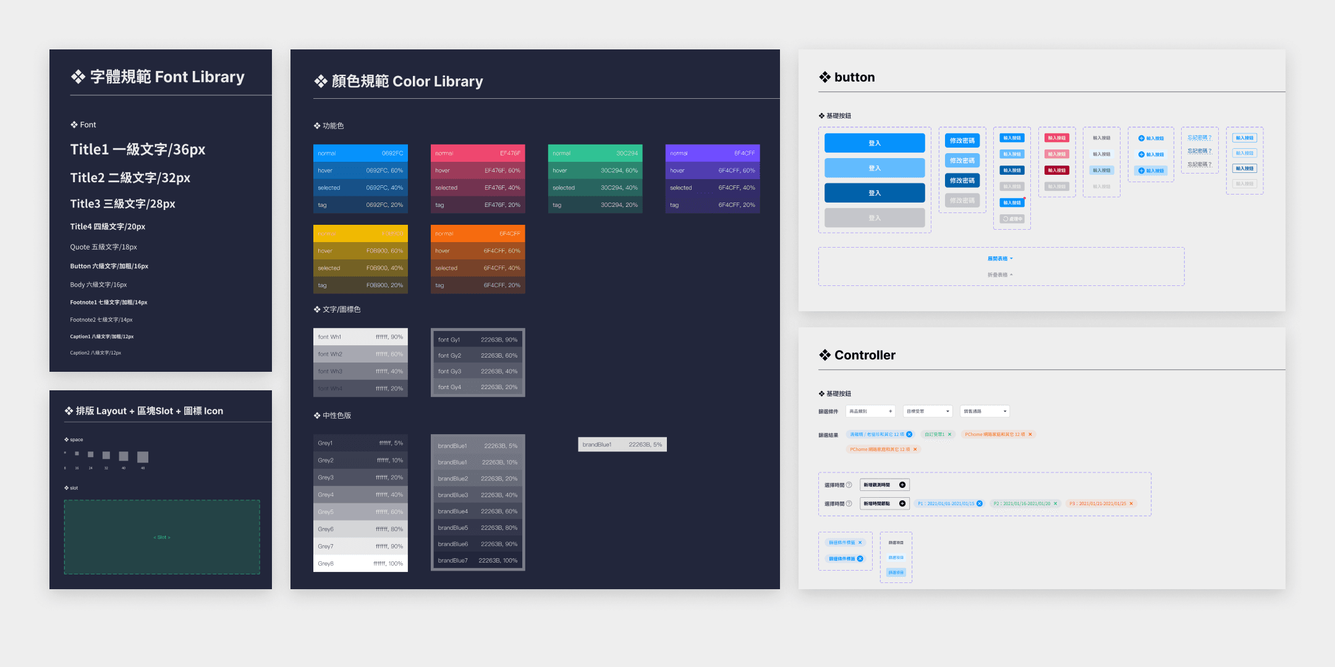The height and width of the screenshot is (667, 1335).
Task: Click blue 輸入按鈕 with red notification dot
Action: click(1012, 203)
